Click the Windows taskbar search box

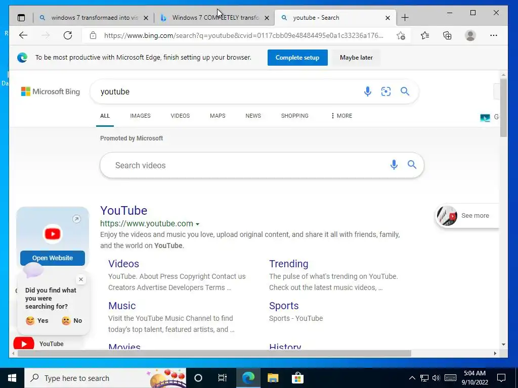[105, 378]
